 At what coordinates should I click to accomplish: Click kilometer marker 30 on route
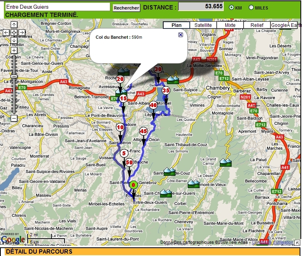point(158,69)
